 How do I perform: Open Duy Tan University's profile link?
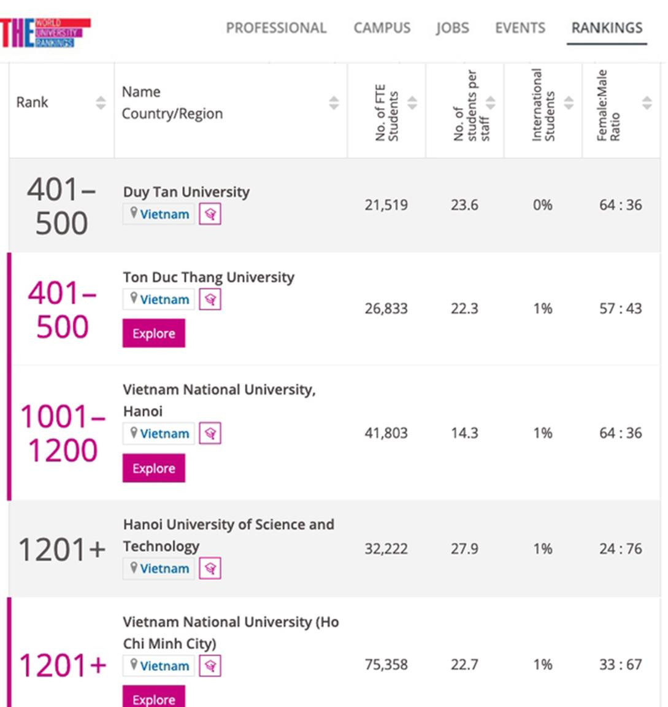click(185, 191)
